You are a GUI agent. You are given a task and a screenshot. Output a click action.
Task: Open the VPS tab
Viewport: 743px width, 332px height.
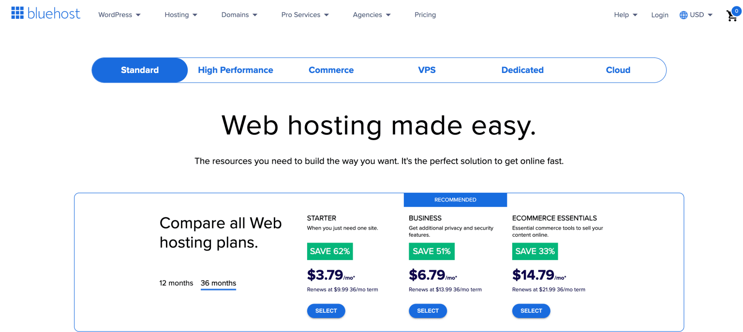[427, 70]
